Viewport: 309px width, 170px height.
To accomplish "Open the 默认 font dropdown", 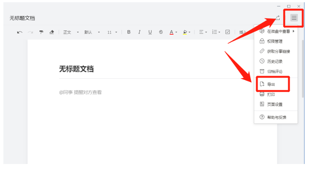I will pyautogui.click(x=92, y=32).
